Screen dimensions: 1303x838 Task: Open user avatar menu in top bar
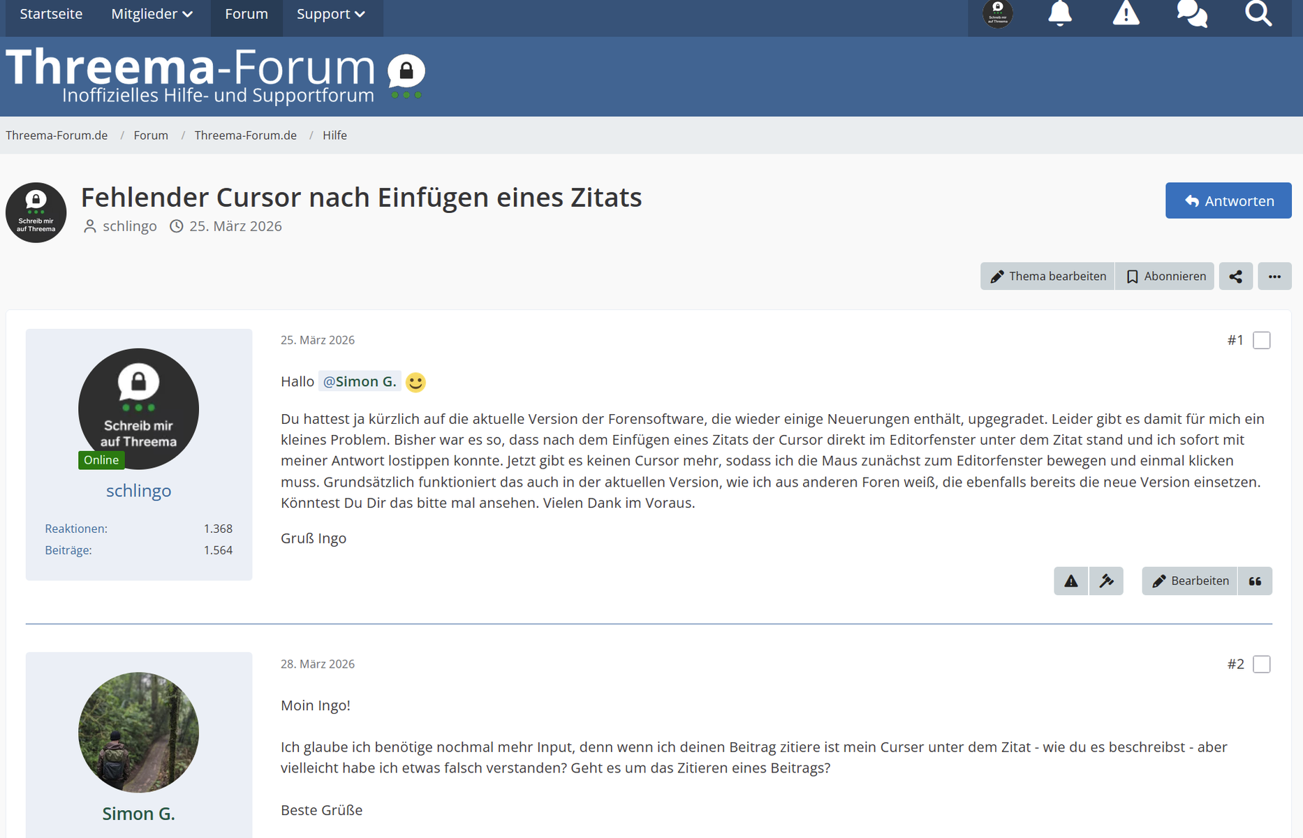[998, 13]
